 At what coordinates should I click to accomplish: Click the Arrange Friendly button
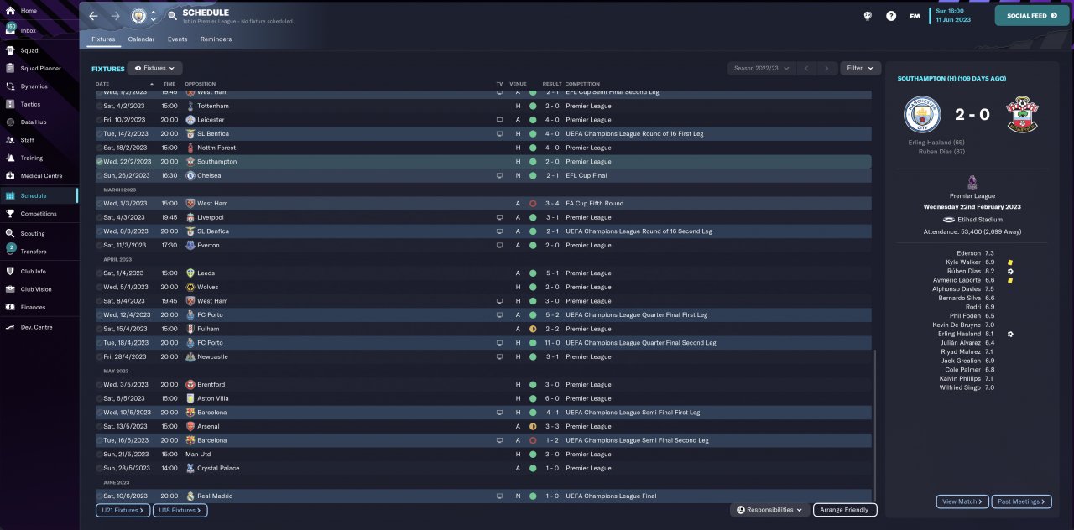point(845,510)
